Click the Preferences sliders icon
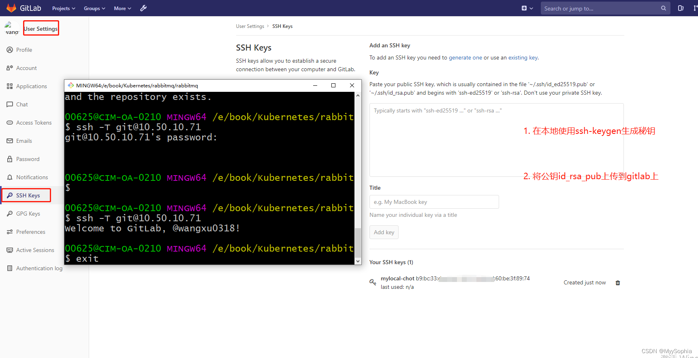 coord(10,232)
